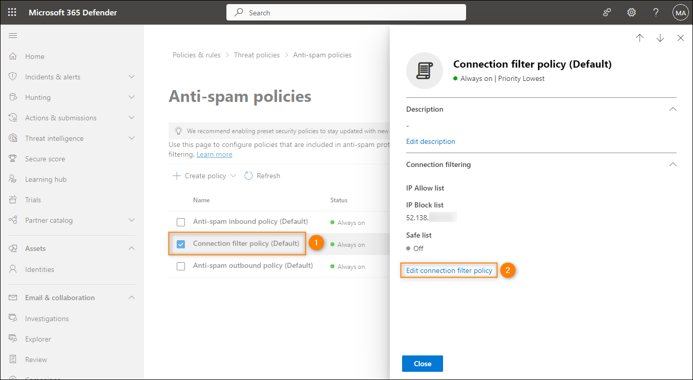The width and height of the screenshot is (693, 380).
Task: Click Edit connection filter policy link
Action: [x=449, y=270]
